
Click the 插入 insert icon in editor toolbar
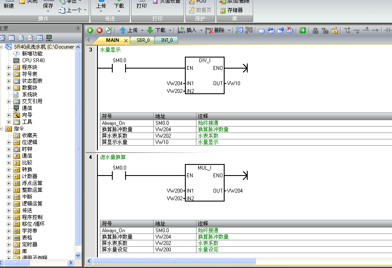[181, 30]
